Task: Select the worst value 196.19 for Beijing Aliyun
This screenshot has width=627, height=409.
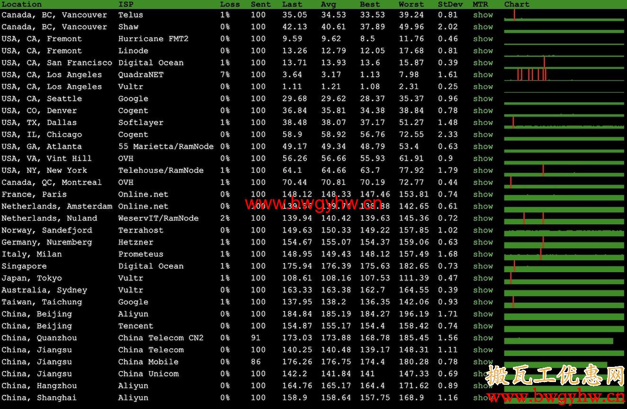Action: point(414,314)
